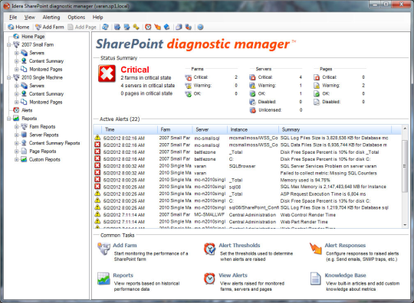This screenshot has width=414, height=303.
Task: Click the Farms Warning status icon
Action: [x=189, y=86]
